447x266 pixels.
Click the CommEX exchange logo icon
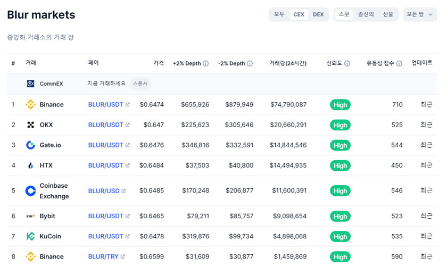pyautogui.click(x=30, y=84)
